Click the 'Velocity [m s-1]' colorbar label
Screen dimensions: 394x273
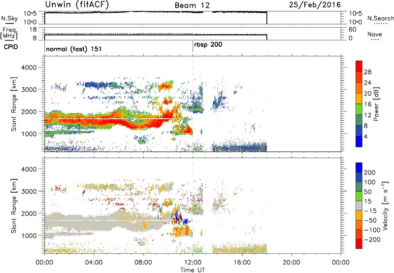(385, 205)
